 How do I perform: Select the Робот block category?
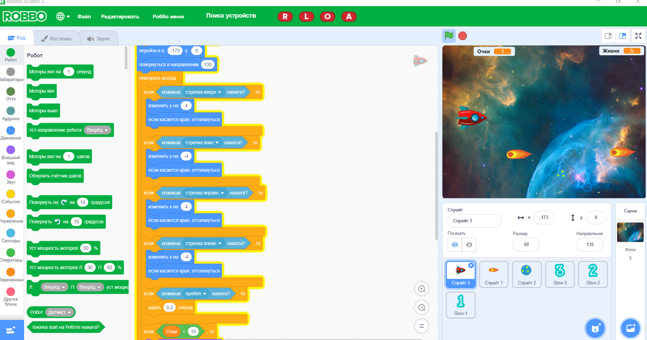pos(11,55)
